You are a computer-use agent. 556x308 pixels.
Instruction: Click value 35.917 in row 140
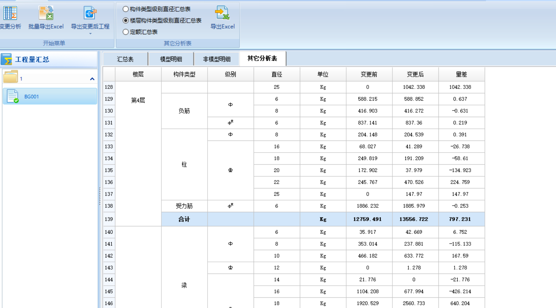[367, 232]
